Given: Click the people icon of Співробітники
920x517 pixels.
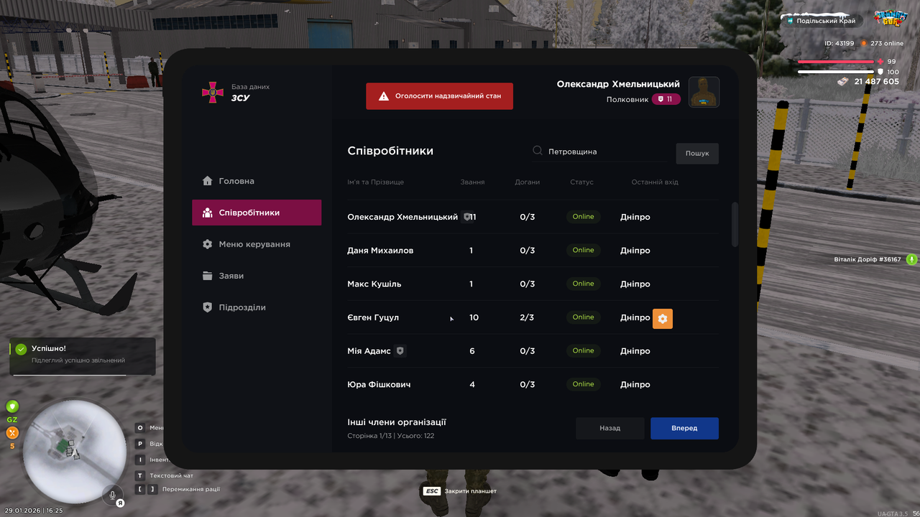Looking at the screenshot, I should click(208, 213).
